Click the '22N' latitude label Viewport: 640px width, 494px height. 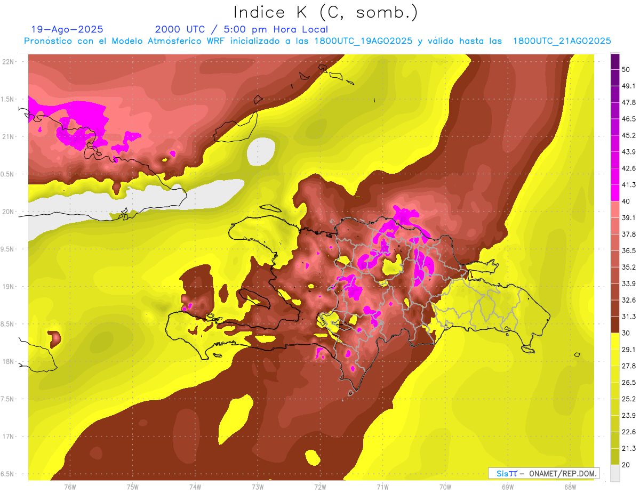(9, 62)
